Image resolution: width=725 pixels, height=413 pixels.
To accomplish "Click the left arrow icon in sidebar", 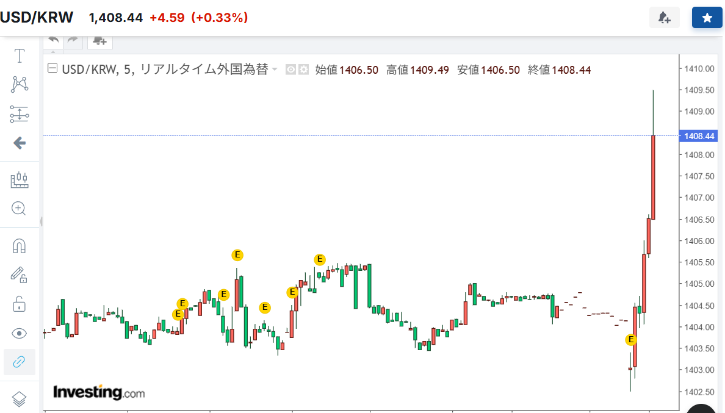I will (20, 143).
